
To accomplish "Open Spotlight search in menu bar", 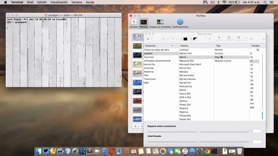I will (x=265, y=2).
